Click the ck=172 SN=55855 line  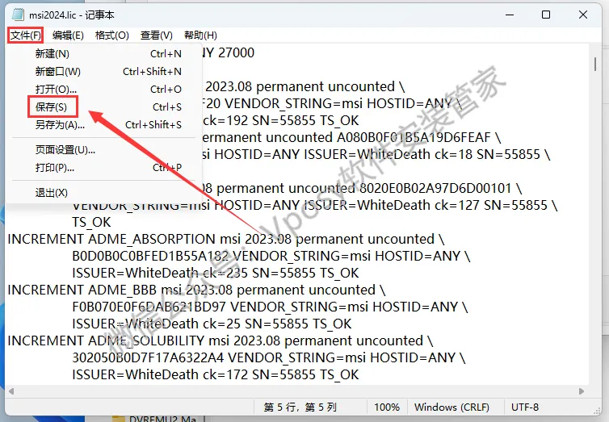[x=216, y=374]
